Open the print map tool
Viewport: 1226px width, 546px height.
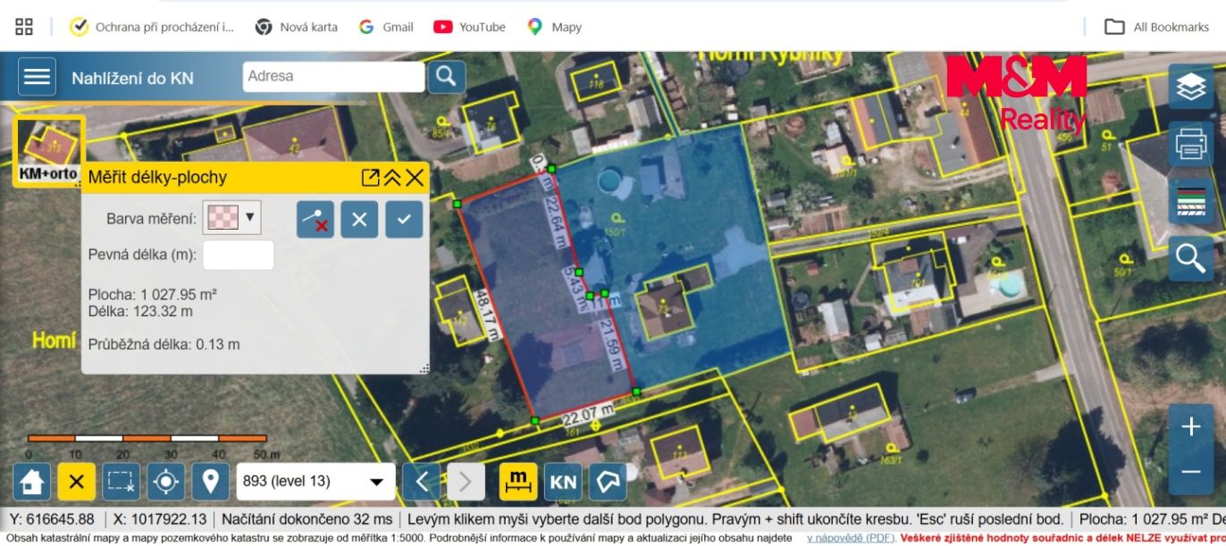[1191, 143]
